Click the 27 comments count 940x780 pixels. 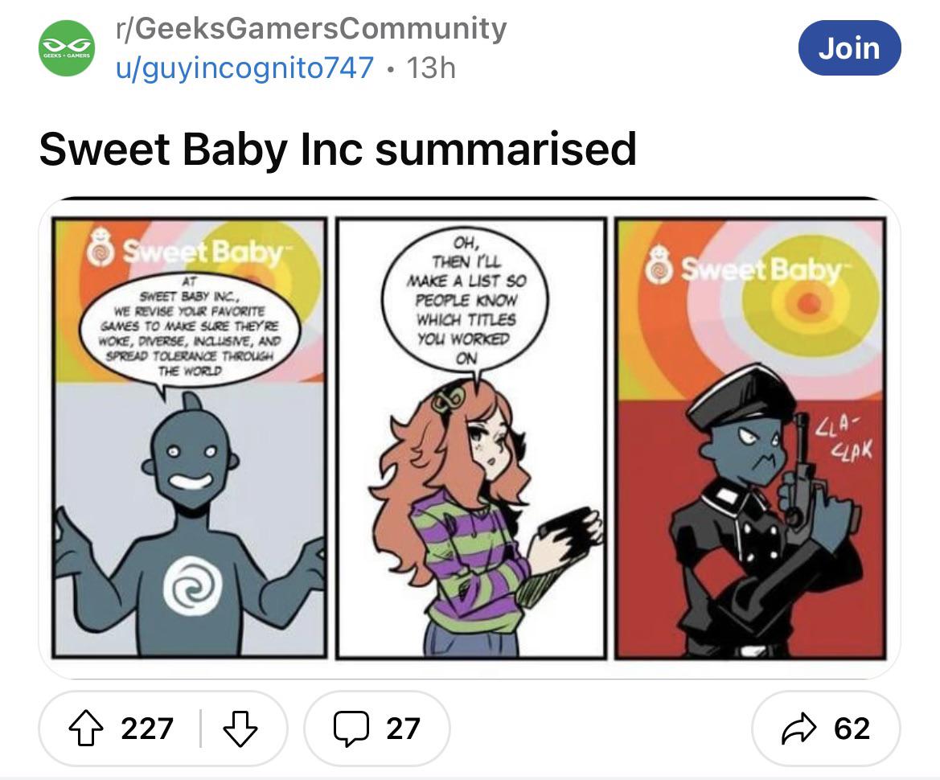402,729
